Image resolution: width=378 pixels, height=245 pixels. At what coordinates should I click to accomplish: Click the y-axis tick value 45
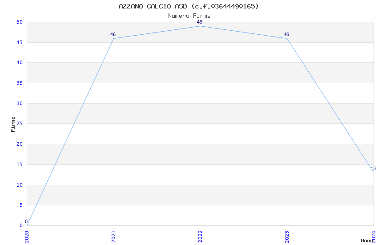coord(20,42)
